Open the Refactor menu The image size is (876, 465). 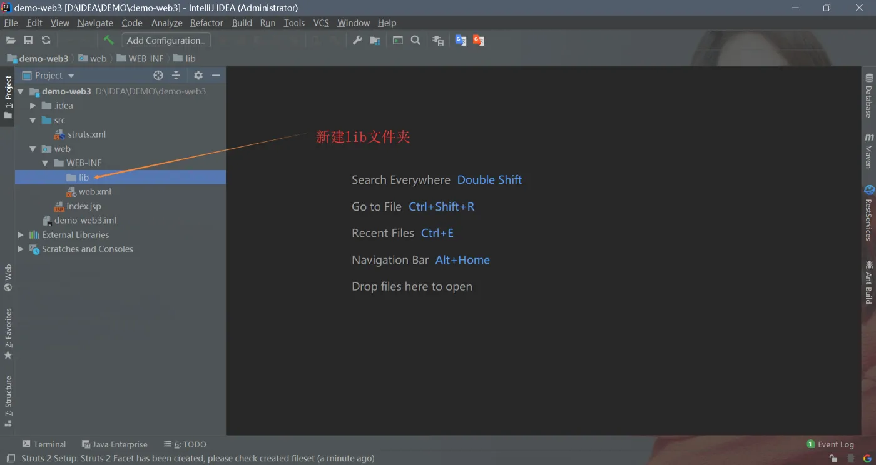pyautogui.click(x=206, y=22)
